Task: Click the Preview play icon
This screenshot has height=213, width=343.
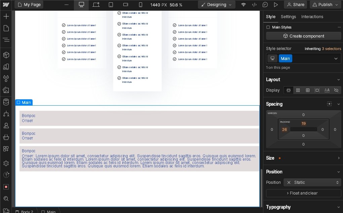Action: (x=276, y=5)
